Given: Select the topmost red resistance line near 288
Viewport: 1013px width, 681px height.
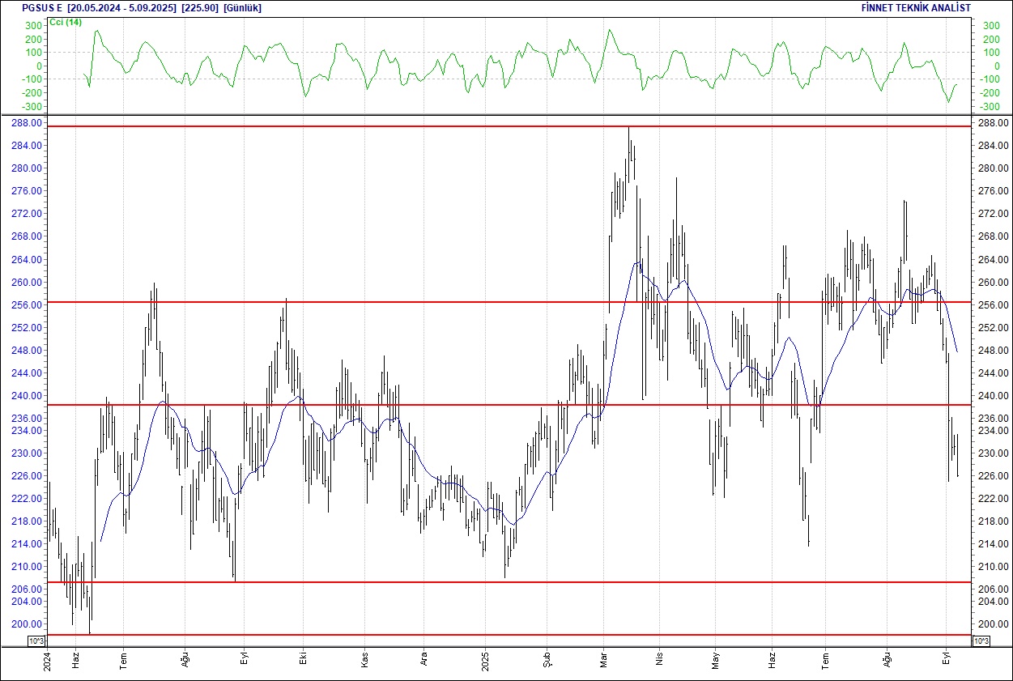Looking at the screenshot, I should point(510,126).
